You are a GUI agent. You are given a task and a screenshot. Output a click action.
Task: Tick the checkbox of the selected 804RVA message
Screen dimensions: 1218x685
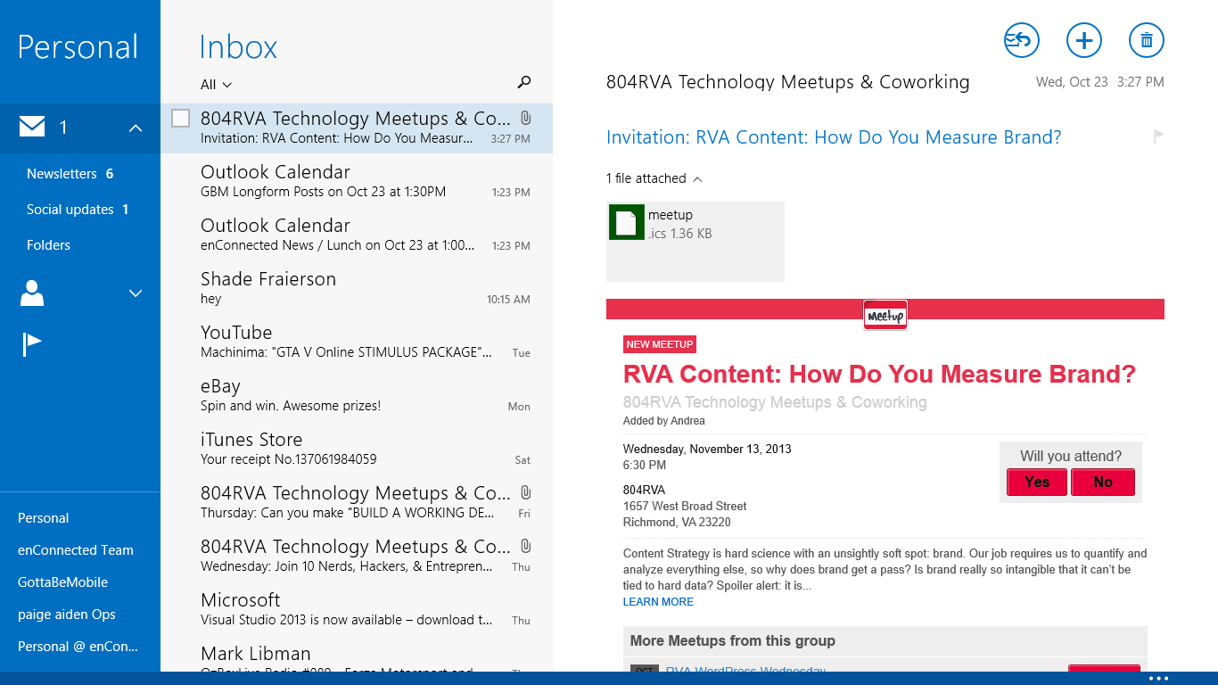[180, 118]
